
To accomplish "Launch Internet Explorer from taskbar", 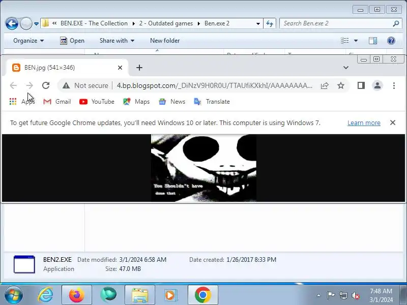I will tap(45, 295).
